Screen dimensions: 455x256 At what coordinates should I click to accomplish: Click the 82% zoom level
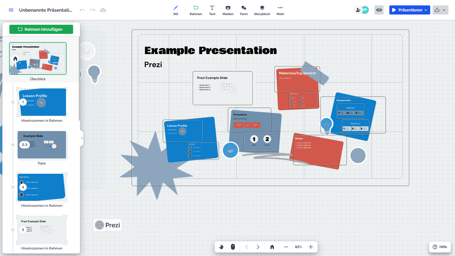pos(298,247)
